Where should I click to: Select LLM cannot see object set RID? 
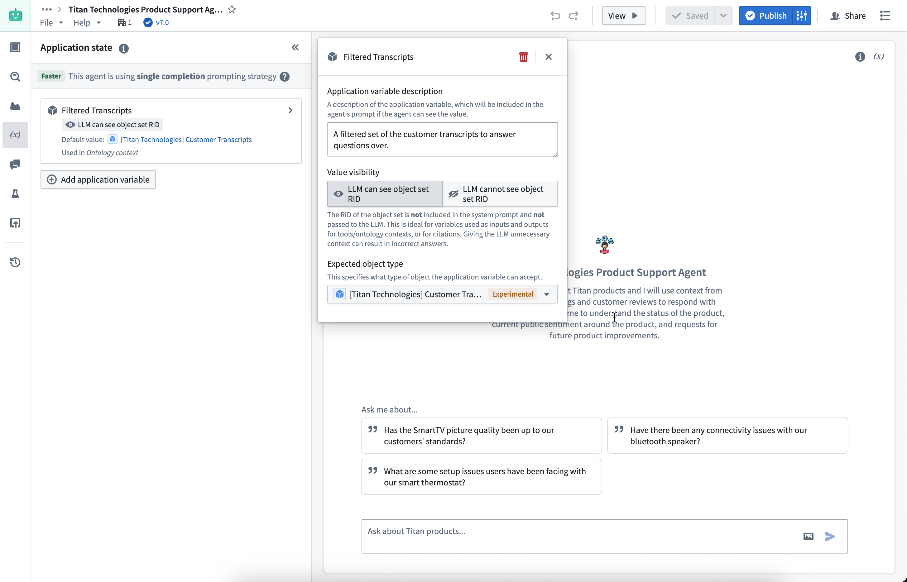[x=500, y=194]
